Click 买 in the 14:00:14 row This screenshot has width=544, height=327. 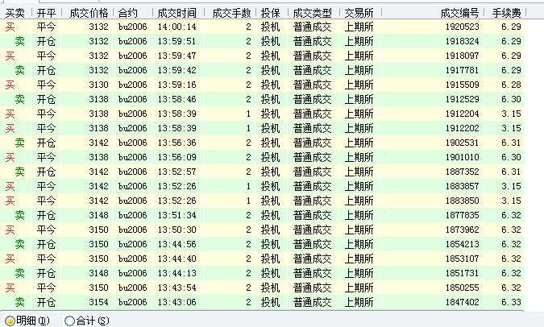(10, 27)
